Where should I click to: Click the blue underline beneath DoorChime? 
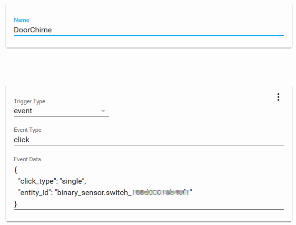[x=149, y=36]
